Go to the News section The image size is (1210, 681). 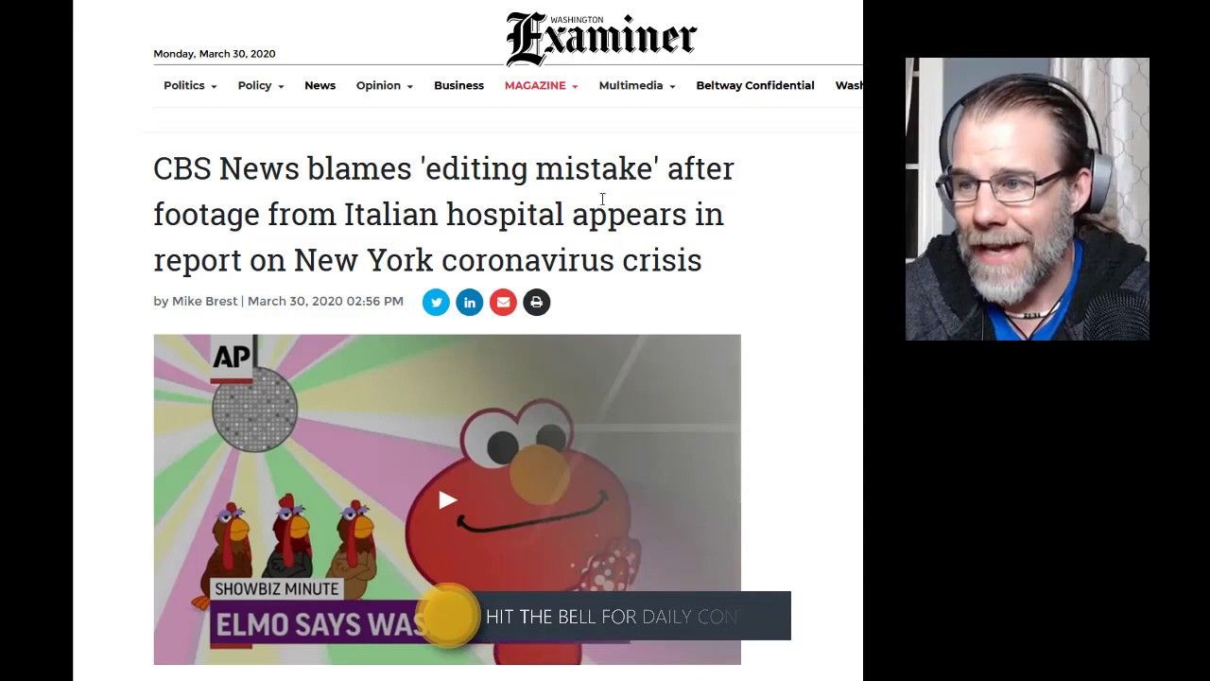pos(320,85)
